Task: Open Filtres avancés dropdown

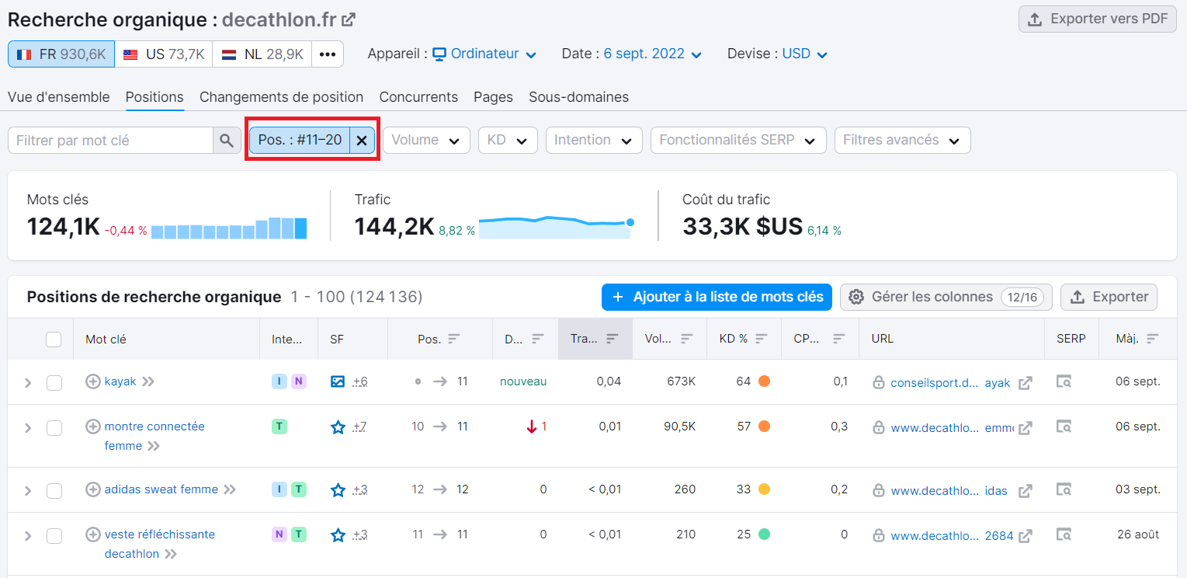Action: point(902,141)
